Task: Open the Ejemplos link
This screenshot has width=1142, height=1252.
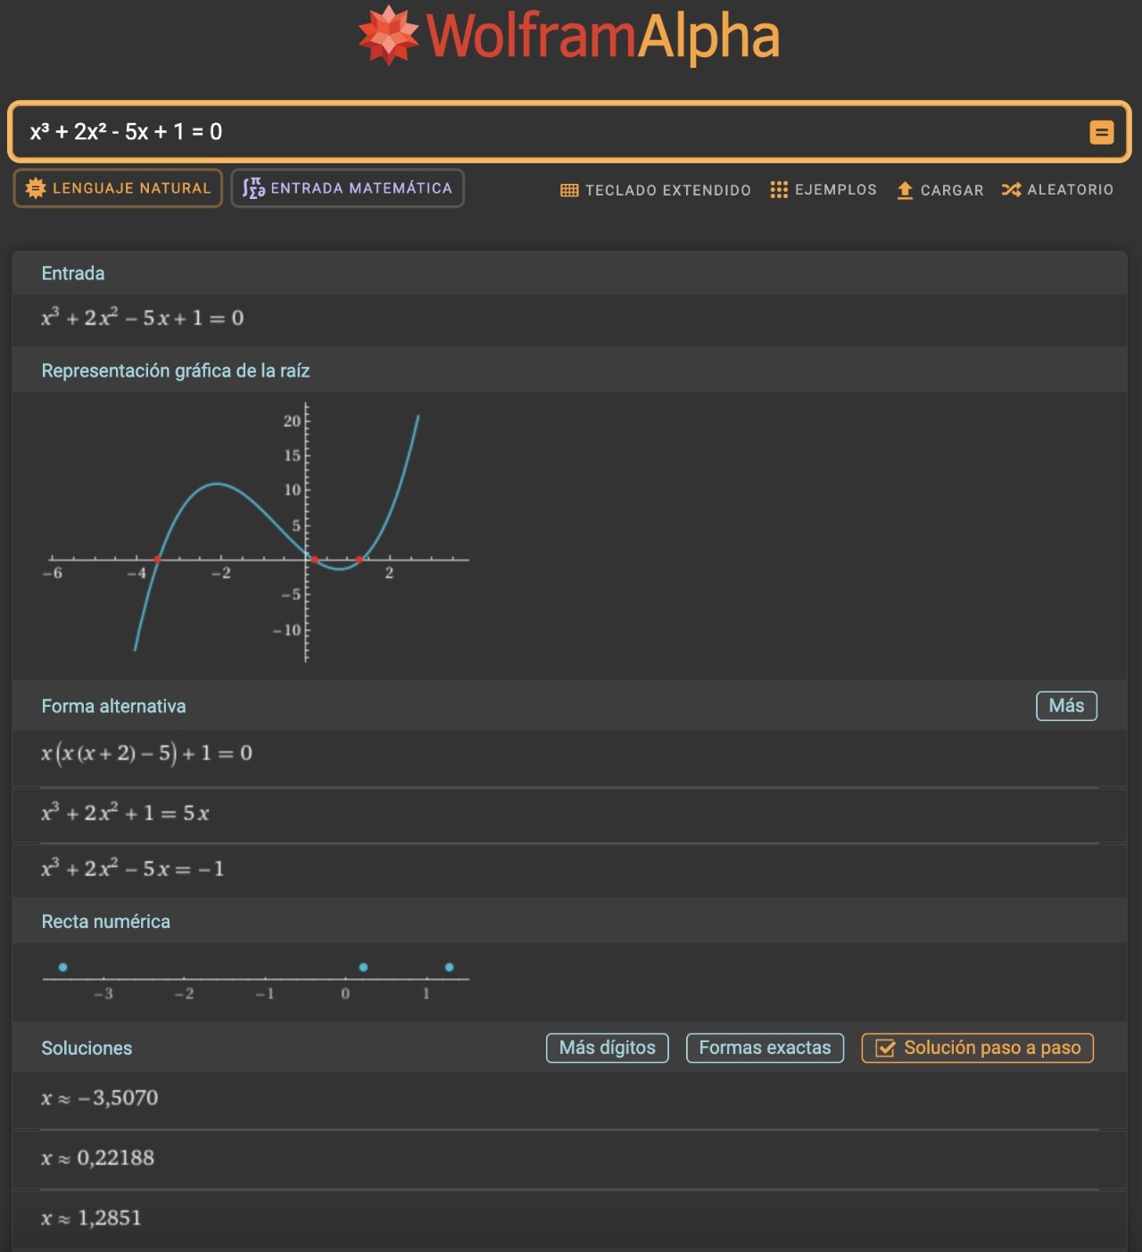Action: tap(823, 190)
